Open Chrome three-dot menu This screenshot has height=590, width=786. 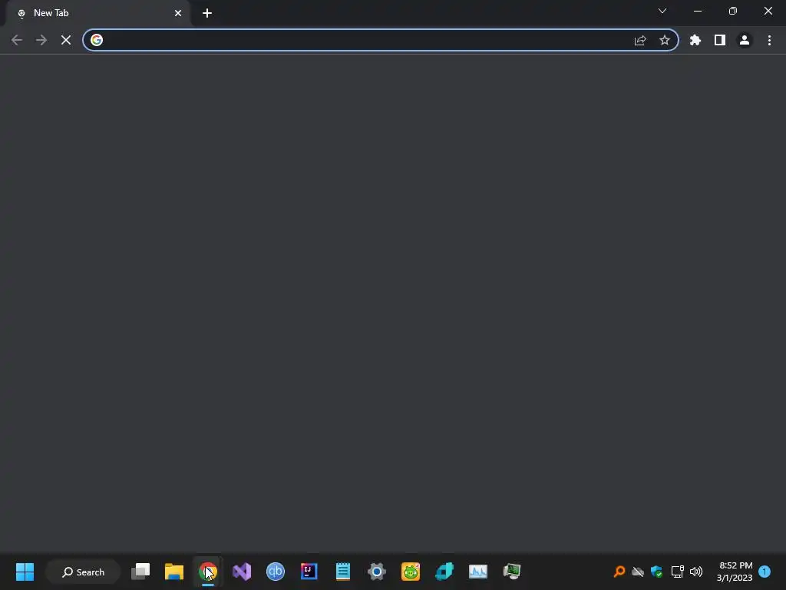tap(769, 40)
